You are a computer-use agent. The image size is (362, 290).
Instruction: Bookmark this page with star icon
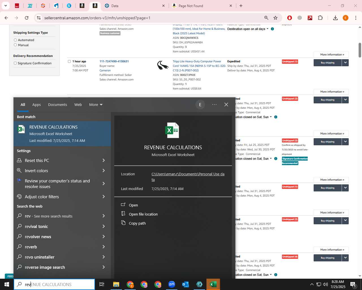pos(275,18)
